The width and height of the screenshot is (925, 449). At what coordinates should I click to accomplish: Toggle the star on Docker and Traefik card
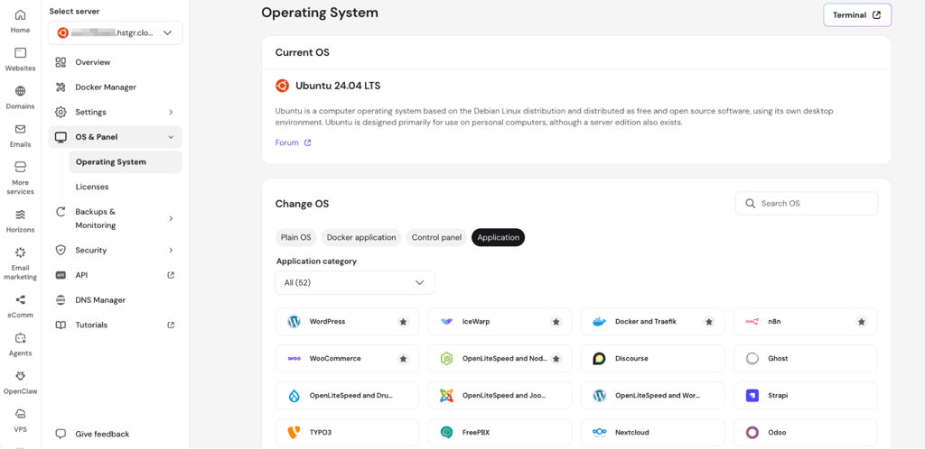[708, 322]
